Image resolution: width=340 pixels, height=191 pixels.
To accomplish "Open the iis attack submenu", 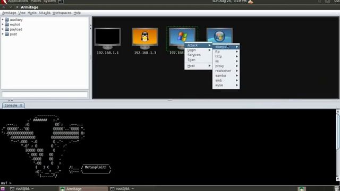I will coord(226,61).
